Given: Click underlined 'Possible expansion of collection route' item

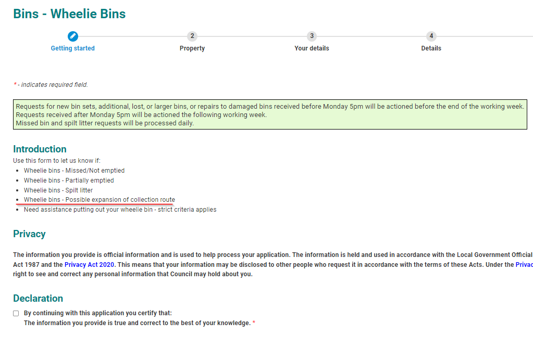Looking at the screenshot, I should pyautogui.click(x=99, y=200).
